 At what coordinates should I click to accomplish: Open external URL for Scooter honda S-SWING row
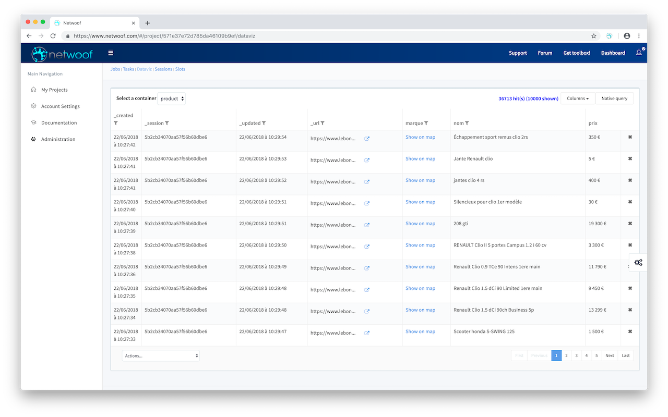(367, 333)
